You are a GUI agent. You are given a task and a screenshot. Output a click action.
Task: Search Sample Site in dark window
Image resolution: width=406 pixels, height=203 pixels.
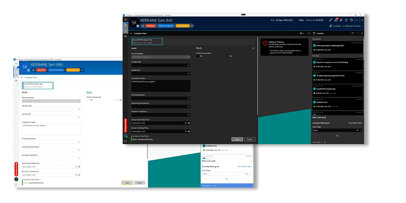[x=188, y=73]
